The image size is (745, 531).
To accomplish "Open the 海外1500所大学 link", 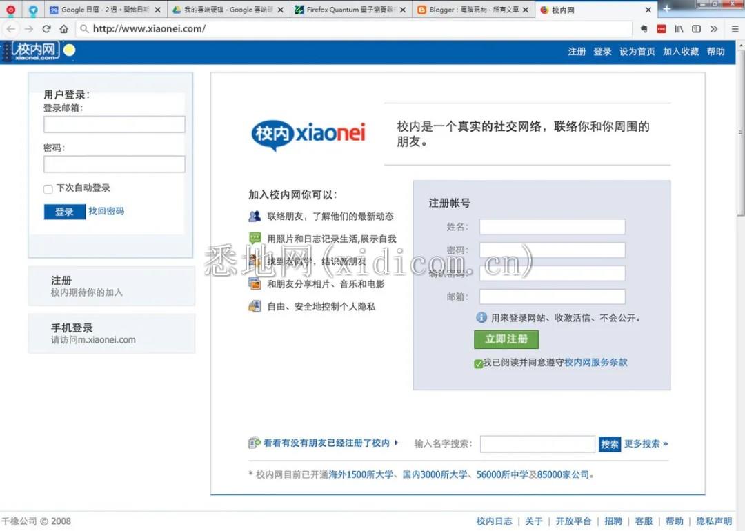I will 361,474.
